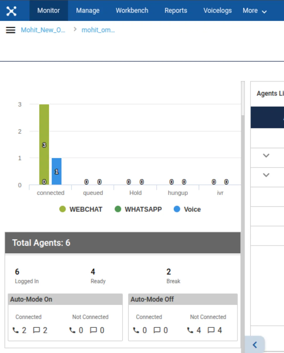Switch to the Monitor tab
This screenshot has height=353, width=284.
(x=49, y=11)
